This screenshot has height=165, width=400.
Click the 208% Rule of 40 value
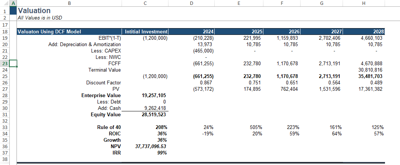[x=161, y=127]
